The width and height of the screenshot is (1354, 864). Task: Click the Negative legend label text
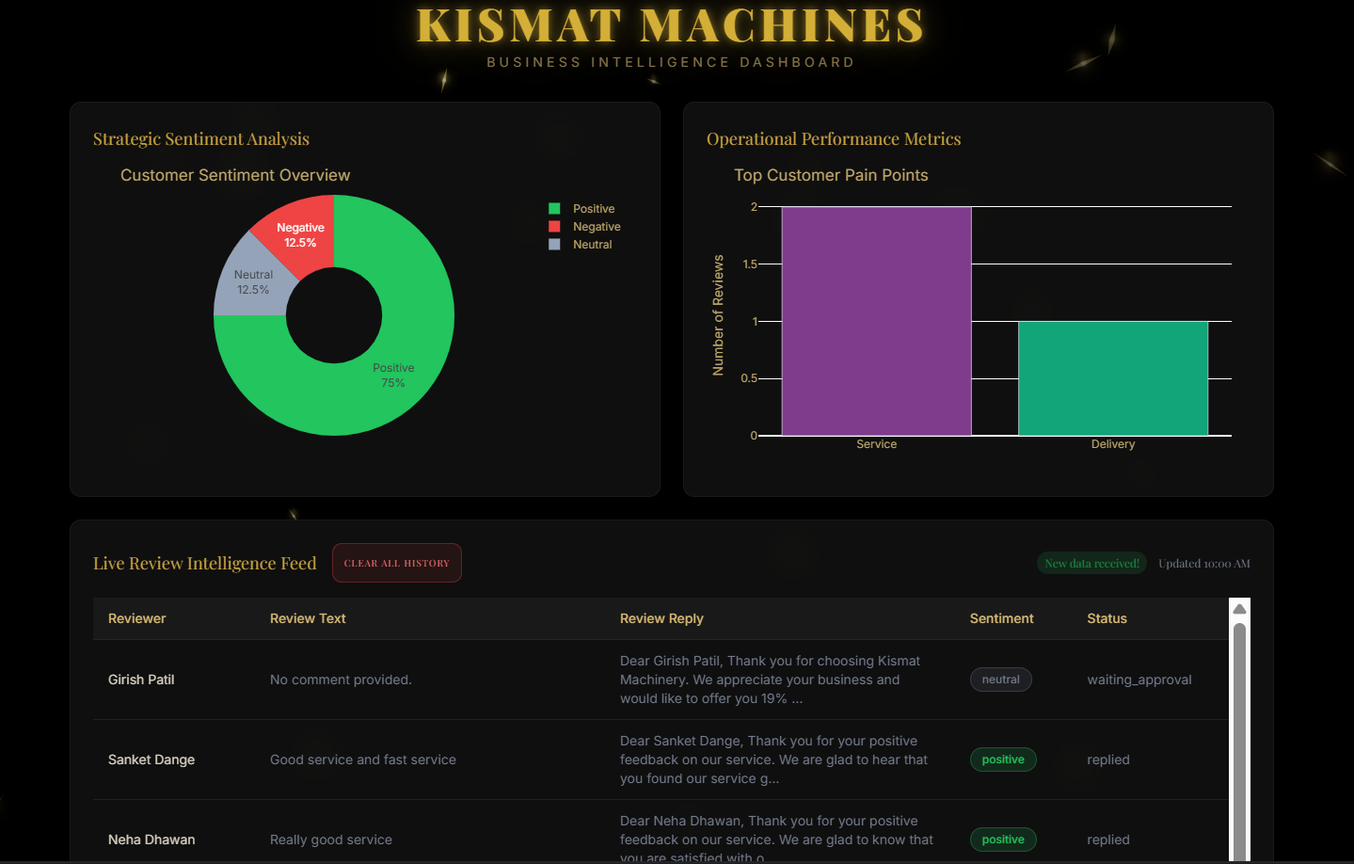click(597, 227)
